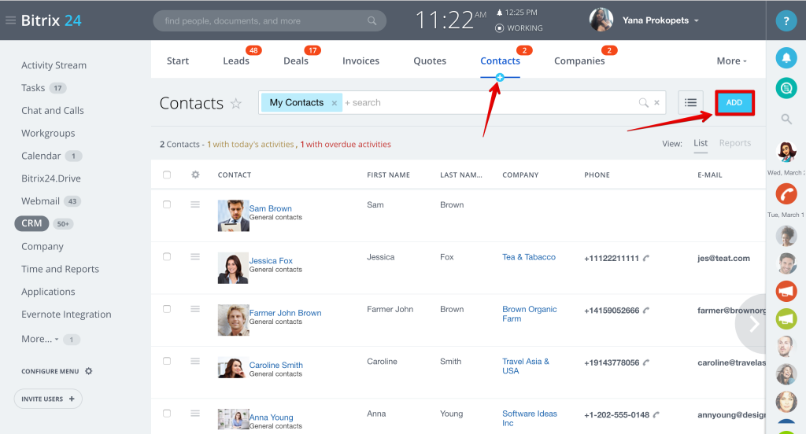Expand the Yana Prokopets user dropdown

point(697,21)
